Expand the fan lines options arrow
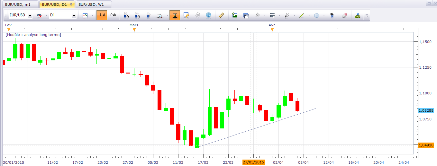 click(294, 15)
